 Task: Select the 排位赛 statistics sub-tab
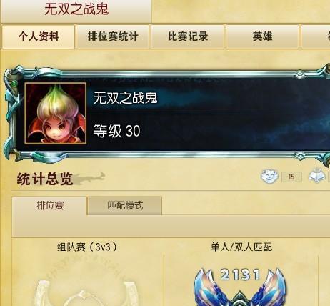point(50,206)
